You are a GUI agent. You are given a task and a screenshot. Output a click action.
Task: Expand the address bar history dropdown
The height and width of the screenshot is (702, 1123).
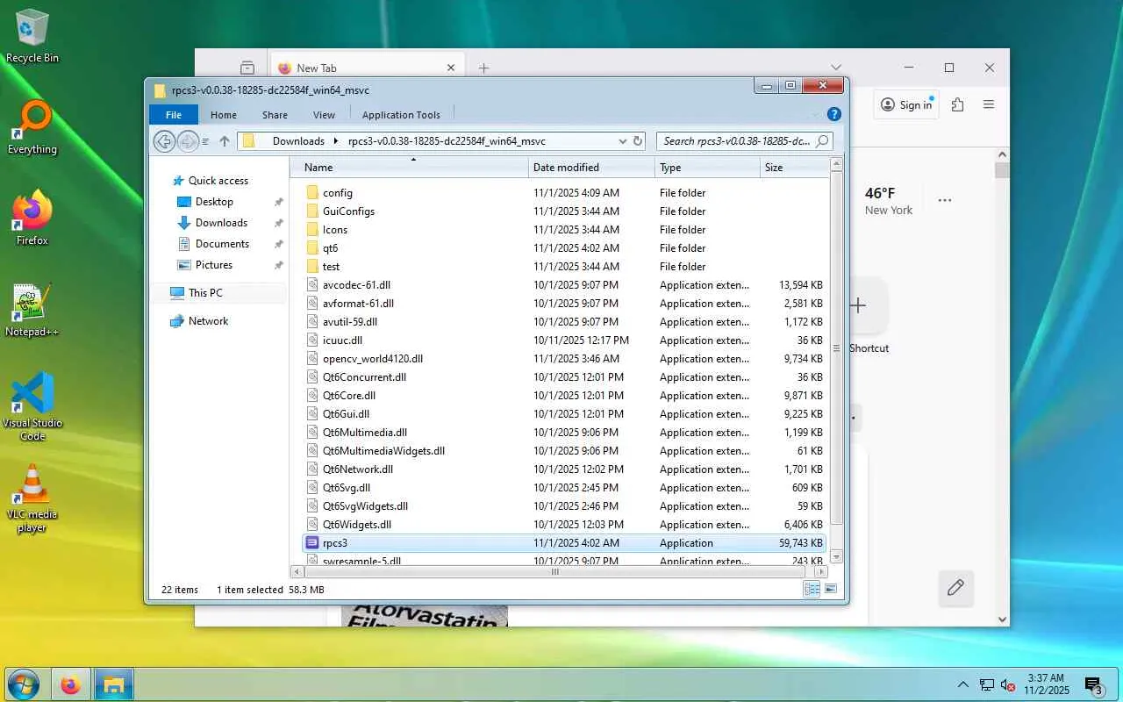pos(622,140)
